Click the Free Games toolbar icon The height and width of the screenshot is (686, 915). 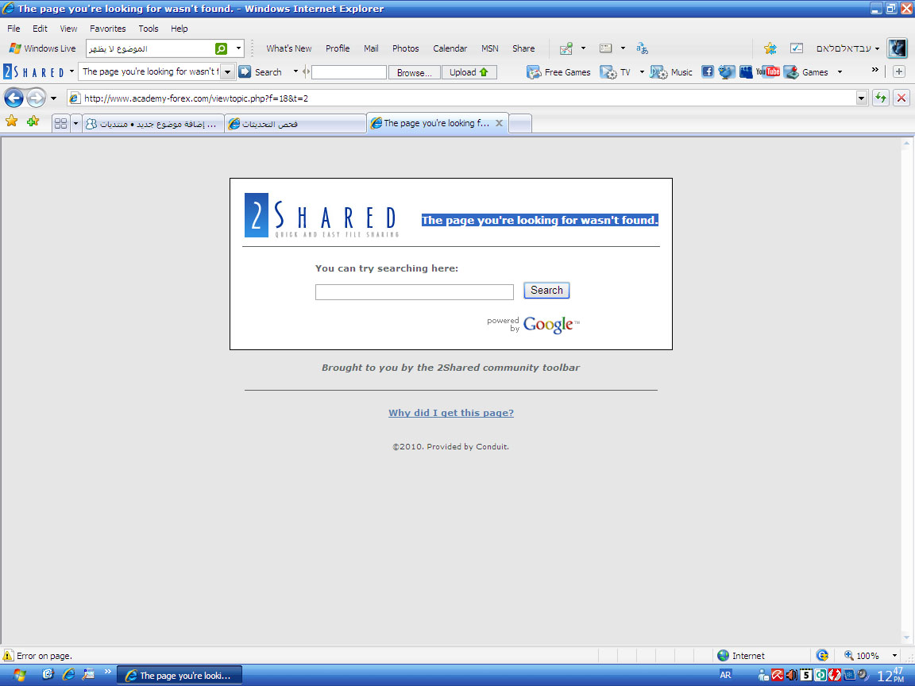click(x=559, y=72)
